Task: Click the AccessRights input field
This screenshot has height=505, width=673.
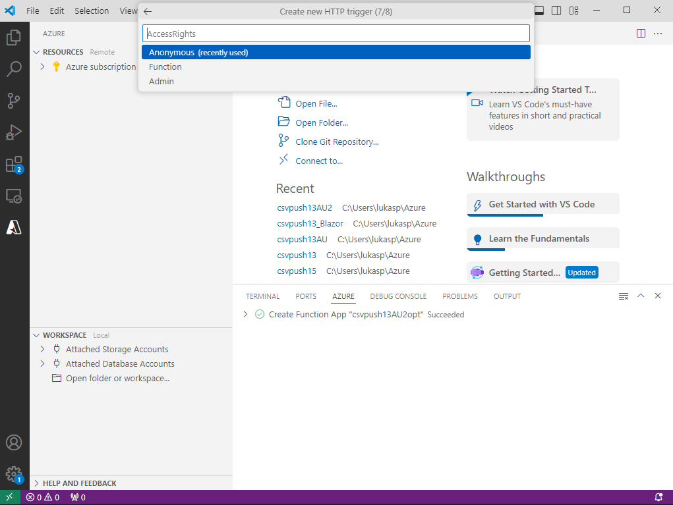Action: [x=336, y=34]
